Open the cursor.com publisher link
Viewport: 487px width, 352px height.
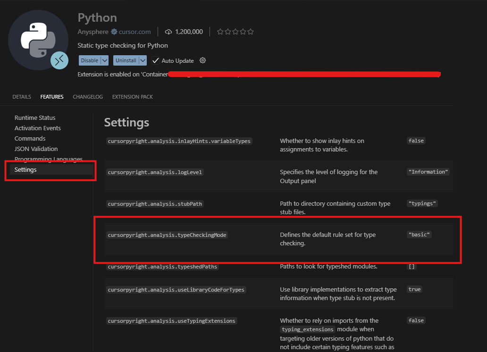point(134,32)
